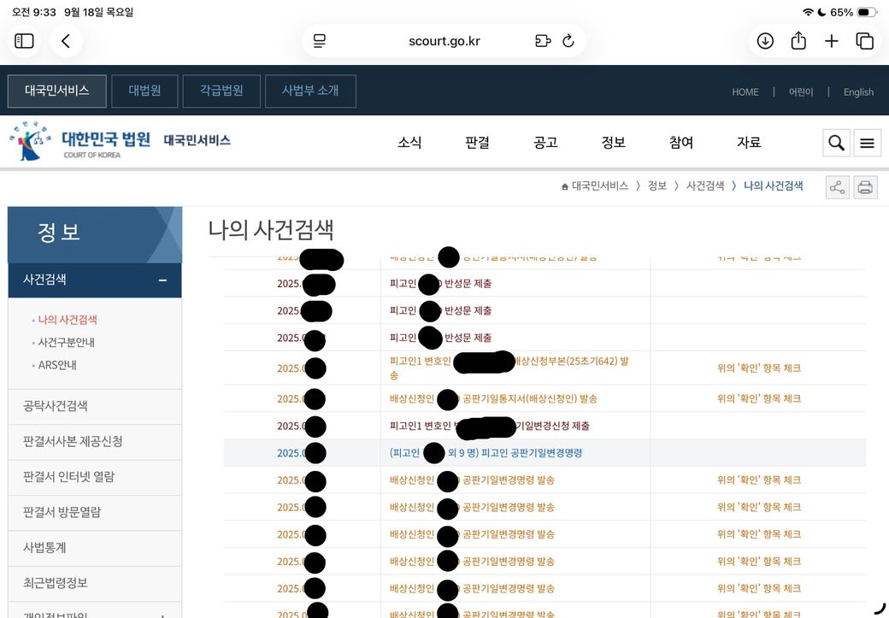889x618 pixels.
Task: Collapse the 사건검색 sidebar section
Action: [162, 280]
